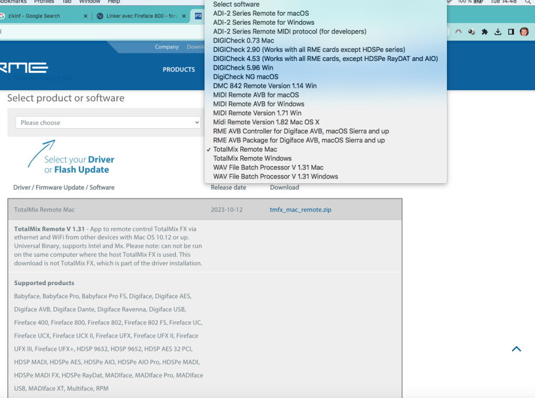Open the Window menu in menu bar
This screenshot has height=398, width=535.
coord(89,2)
